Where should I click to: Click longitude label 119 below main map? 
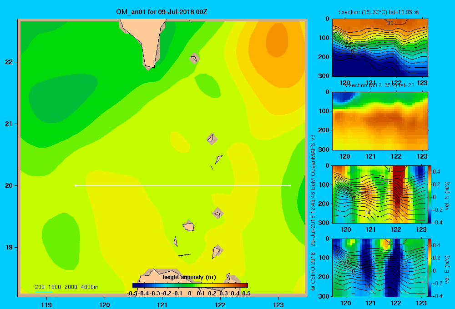(x=46, y=304)
